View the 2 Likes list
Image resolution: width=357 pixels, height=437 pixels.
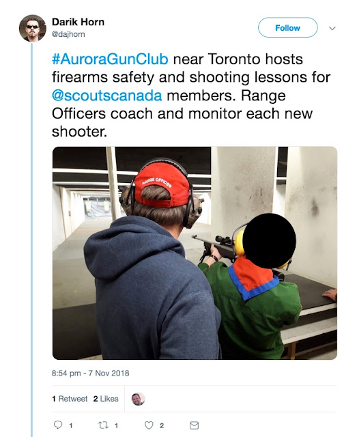point(106,399)
